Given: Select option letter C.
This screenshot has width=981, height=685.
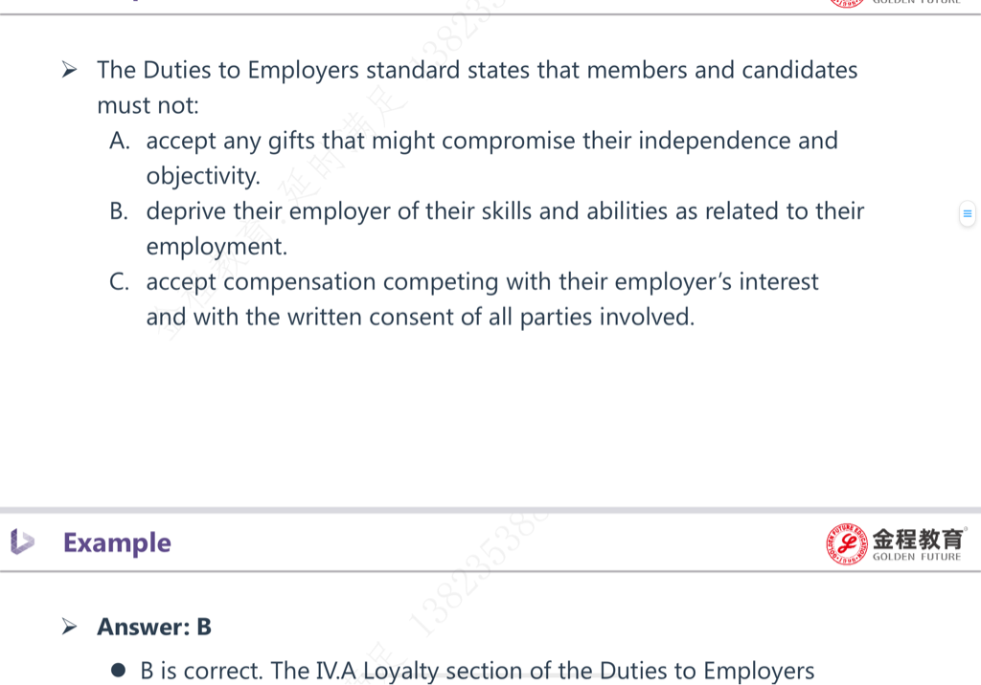Looking at the screenshot, I should pos(119,282).
